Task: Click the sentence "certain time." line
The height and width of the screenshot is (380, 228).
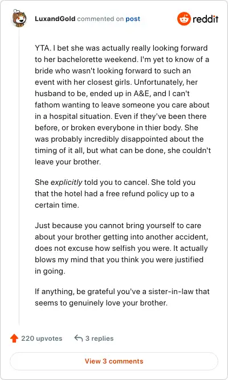Action: click(x=57, y=205)
